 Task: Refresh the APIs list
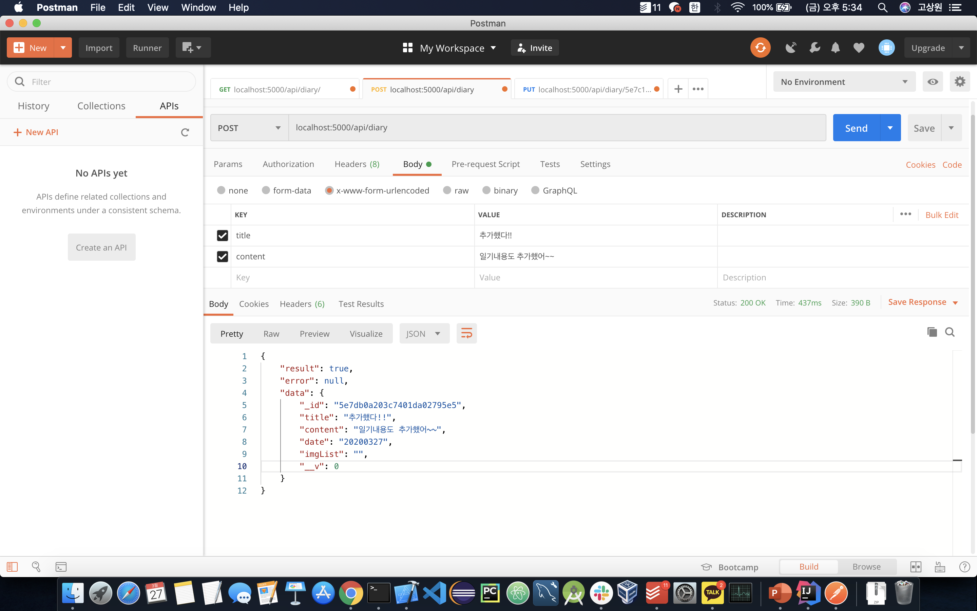[x=185, y=132]
